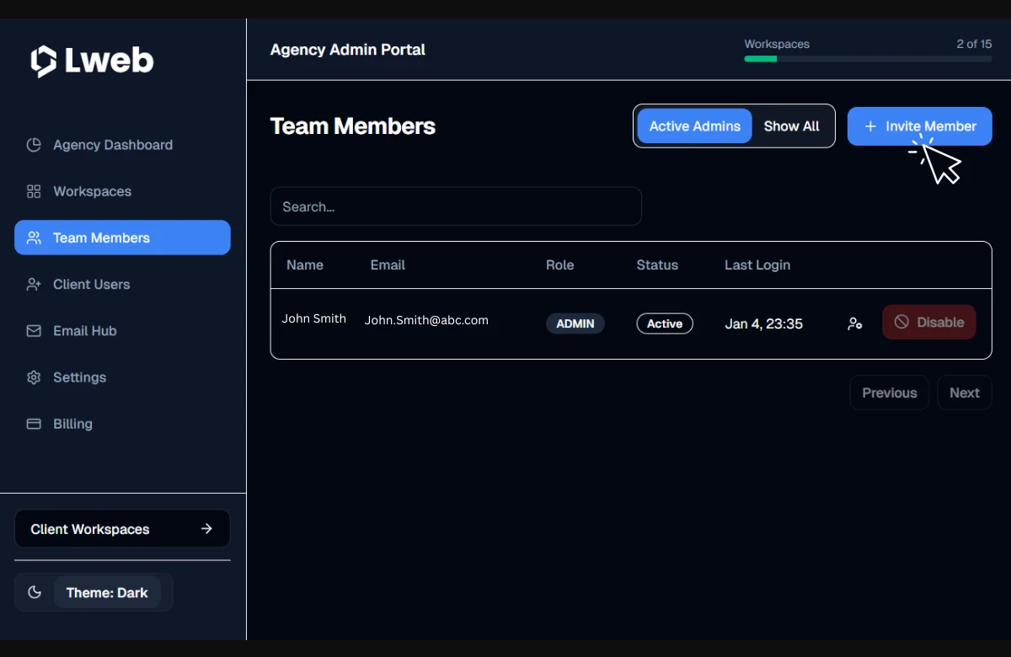
Task: Click the Settings gear icon
Action: point(34,377)
